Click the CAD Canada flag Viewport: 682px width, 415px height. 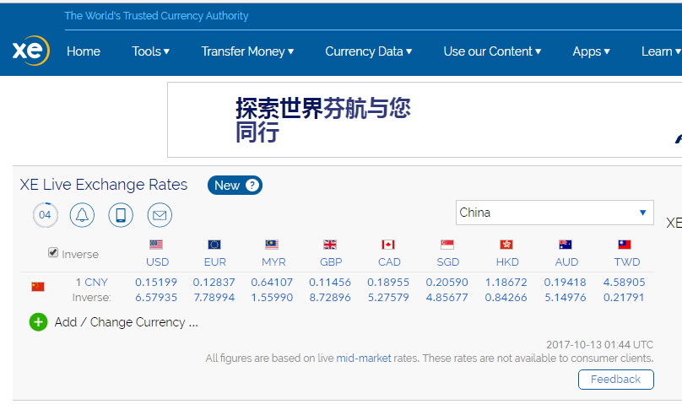coord(388,245)
